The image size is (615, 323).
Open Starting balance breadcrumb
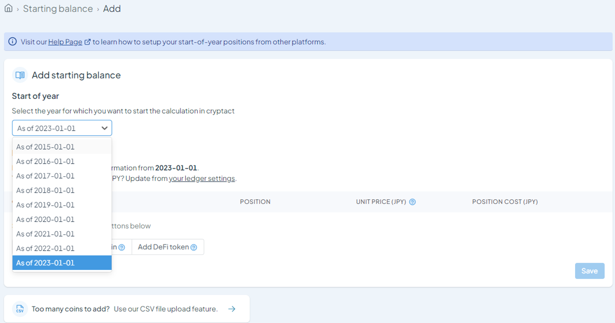58,9
